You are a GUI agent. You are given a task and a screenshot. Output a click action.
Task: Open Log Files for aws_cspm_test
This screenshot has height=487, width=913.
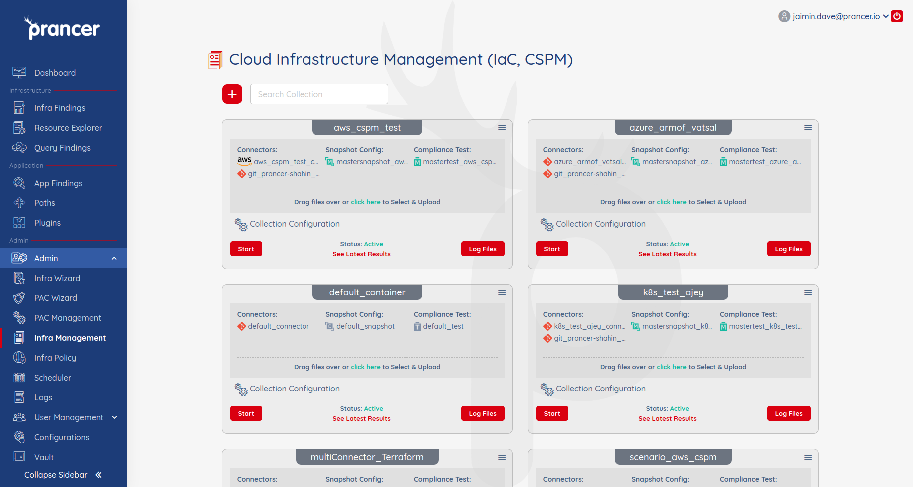coord(483,249)
